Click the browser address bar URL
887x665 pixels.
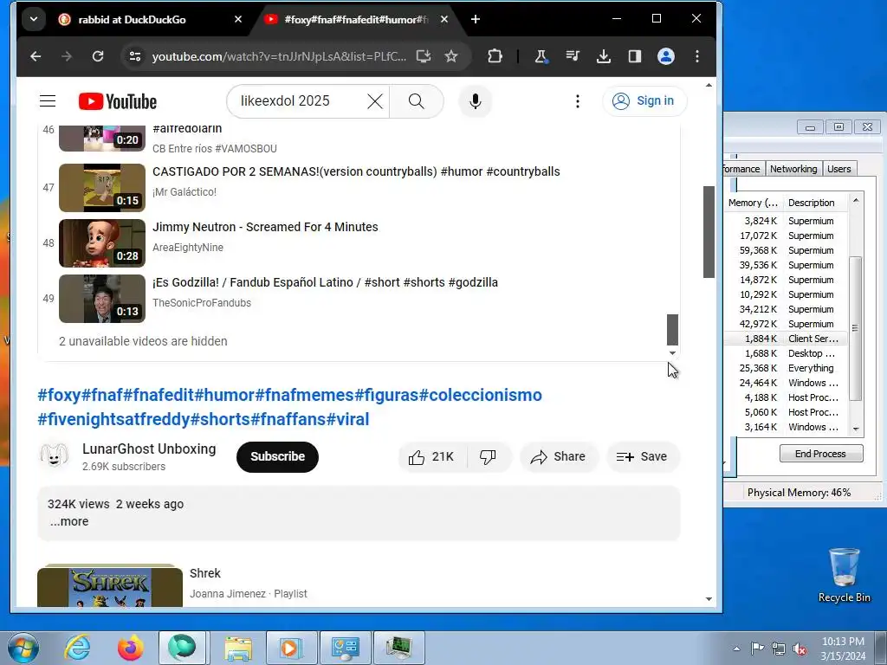click(279, 56)
